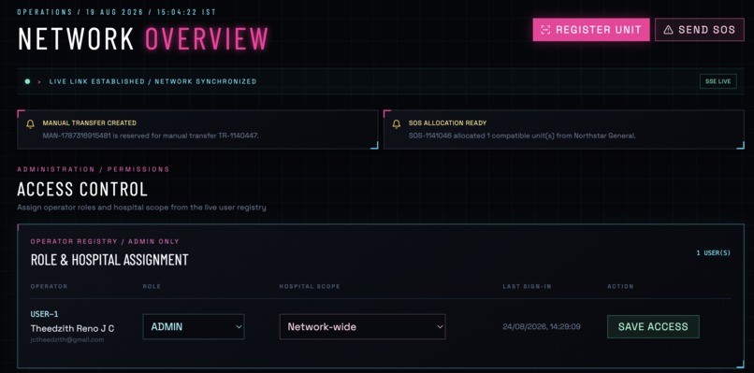Click the text mentioning transfer TR-1140447
The height and width of the screenshot is (373, 754).
pyautogui.click(x=151, y=136)
